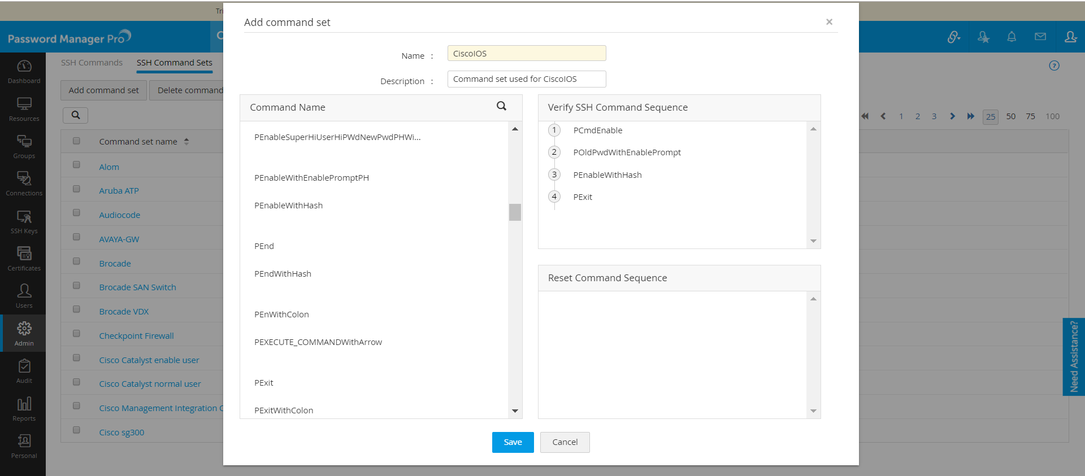Viewport: 1085px width, 476px height.
Task: Click the help question mark icon
Action: click(1054, 65)
